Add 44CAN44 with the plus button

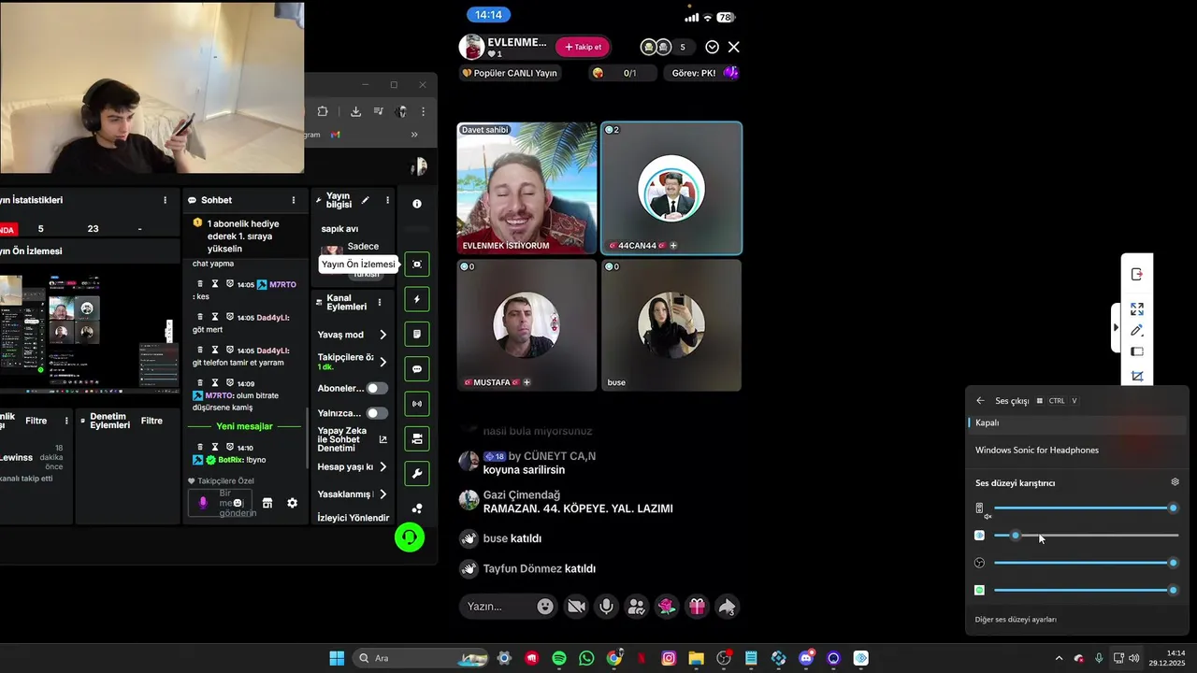pos(673,246)
